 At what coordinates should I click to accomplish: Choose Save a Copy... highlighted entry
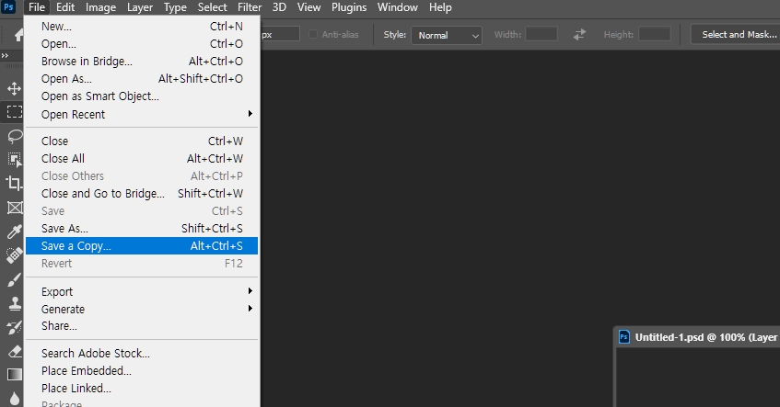point(142,245)
